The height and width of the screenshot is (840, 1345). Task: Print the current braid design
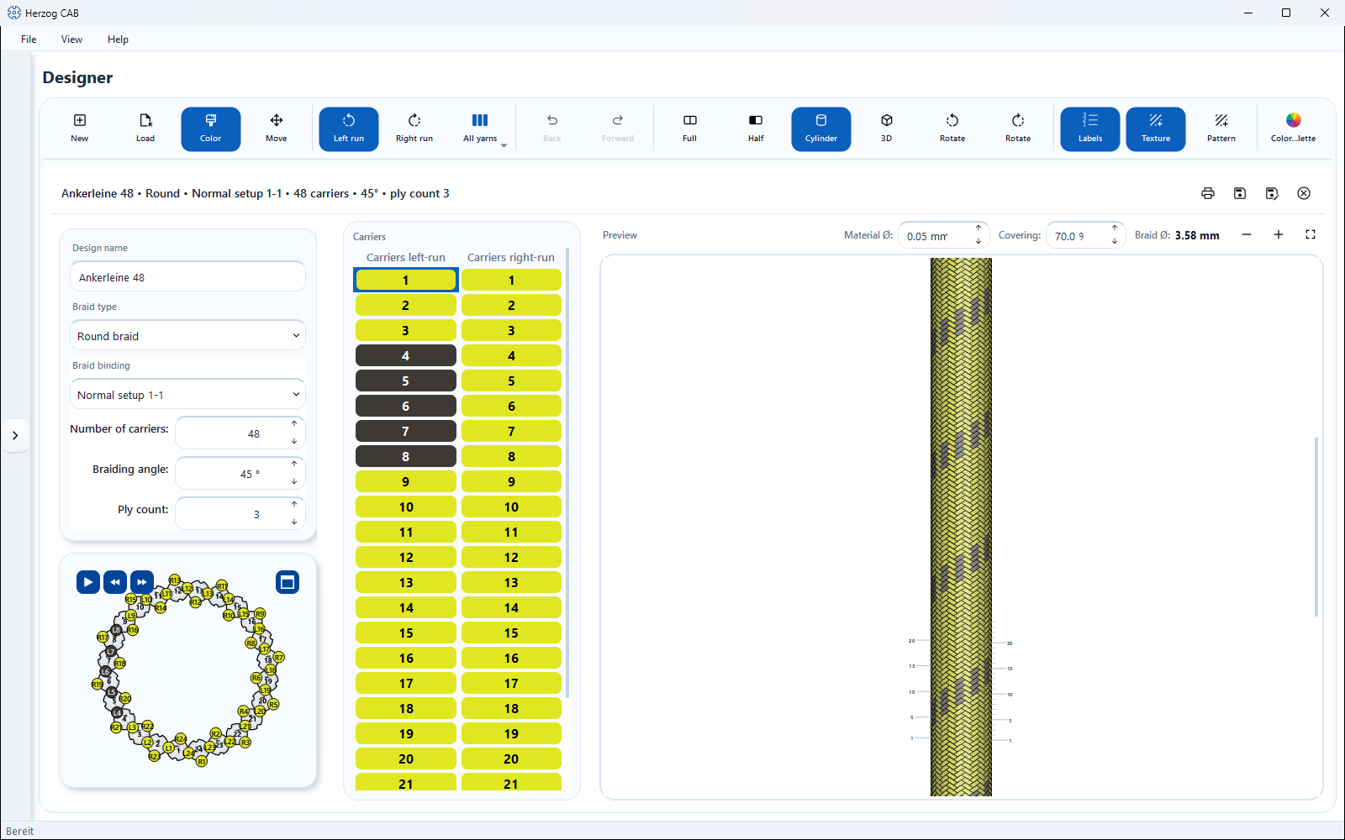pyautogui.click(x=1208, y=193)
